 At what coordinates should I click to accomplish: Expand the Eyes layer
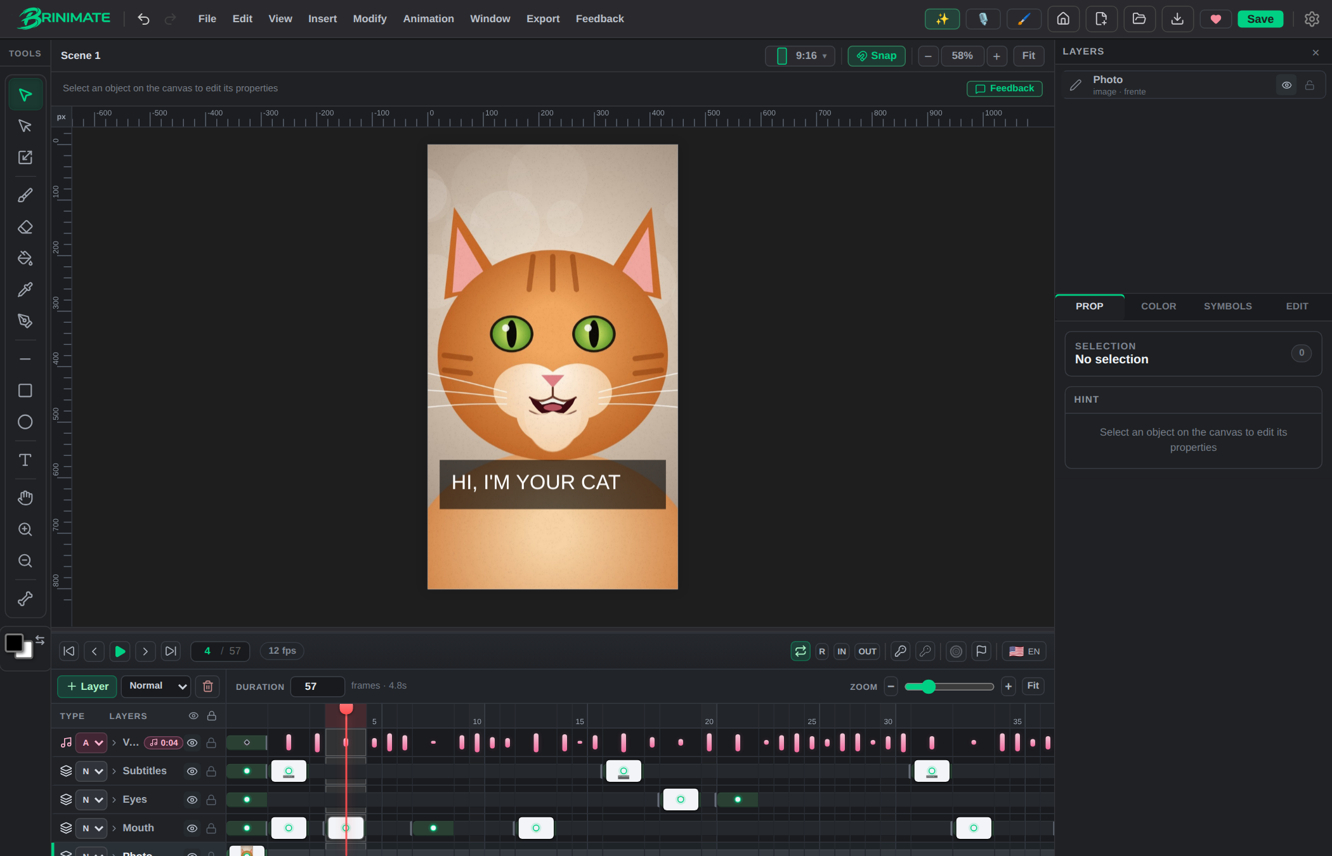tap(114, 800)
